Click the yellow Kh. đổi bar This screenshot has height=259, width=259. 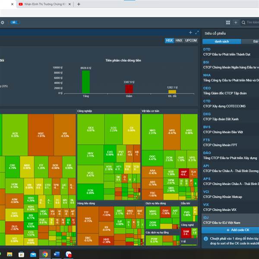172,92
